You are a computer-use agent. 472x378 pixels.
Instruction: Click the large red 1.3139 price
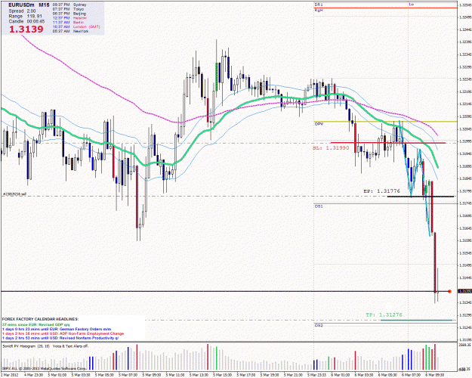point(26,29)
